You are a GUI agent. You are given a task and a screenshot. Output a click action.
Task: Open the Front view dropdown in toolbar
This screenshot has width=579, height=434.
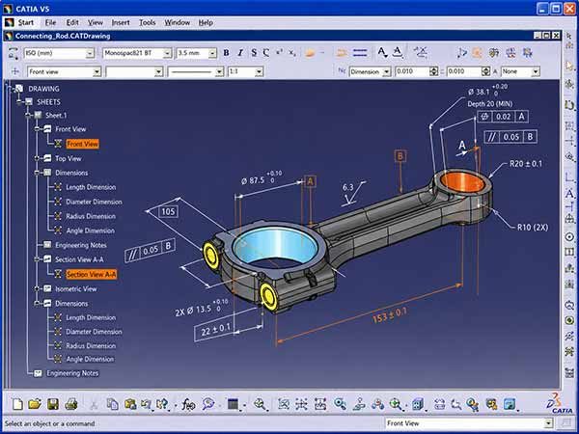pos(96,71)
